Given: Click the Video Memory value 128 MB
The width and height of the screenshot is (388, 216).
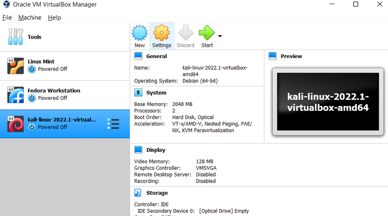Looking at the screenshot, I should tap(205, 162).
